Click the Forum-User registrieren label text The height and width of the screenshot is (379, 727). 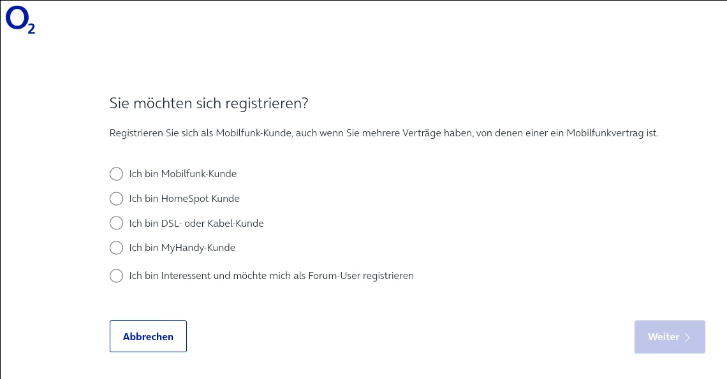pyautogui.click(x=271, y=276)
